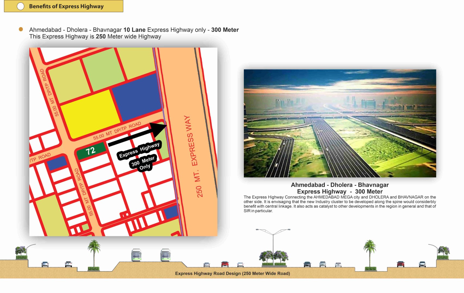Screen dimensions: 464x293
Task: Click the red car right of right palm
Action: click(400, 264)
